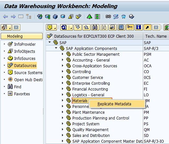The height and width of the screenshot is (144, 169).
Task: Click the add to favorites star icon
Action: pyautogui.click(x=112, y=27)
